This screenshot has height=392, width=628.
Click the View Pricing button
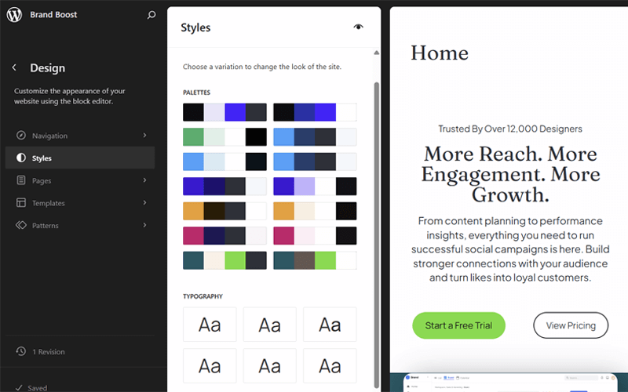pyautogui.click(x=571, y=325)
